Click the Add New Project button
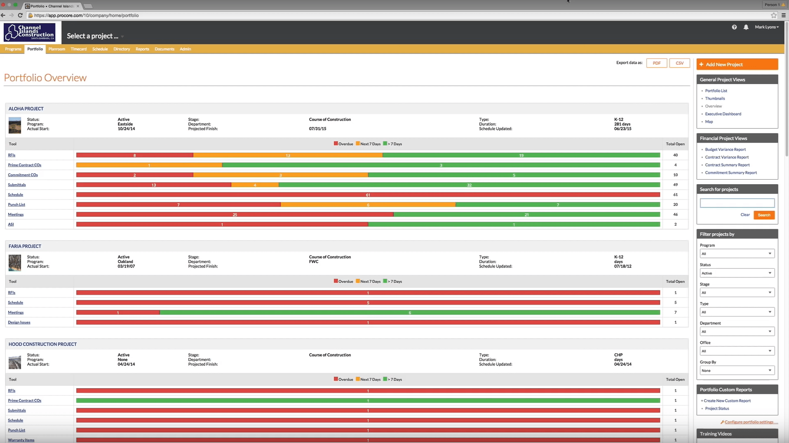Screen dimensions: 789x443 [737, 64]
